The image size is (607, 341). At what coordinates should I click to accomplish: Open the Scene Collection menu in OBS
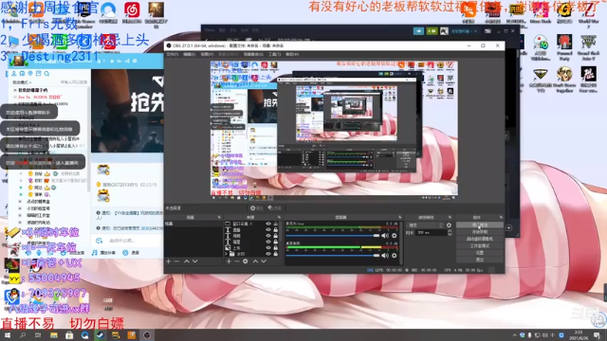253,55
